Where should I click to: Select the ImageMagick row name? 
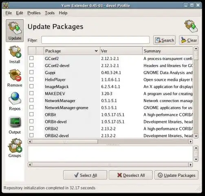(x=57, y=87)
